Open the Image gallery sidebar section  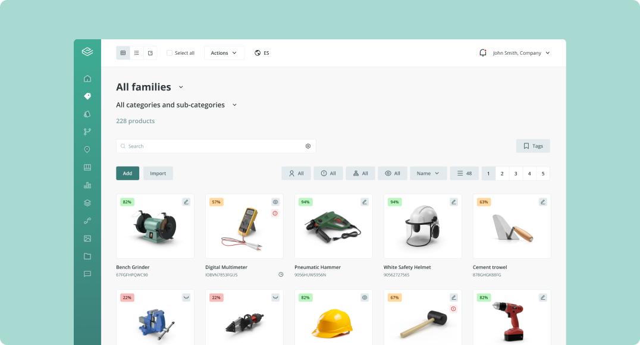(87, 238)
